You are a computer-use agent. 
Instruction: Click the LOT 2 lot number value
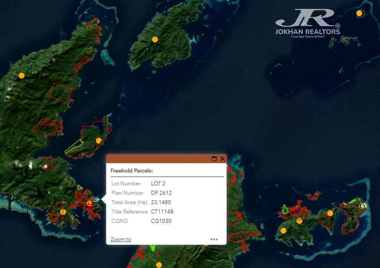pos(158,184)
